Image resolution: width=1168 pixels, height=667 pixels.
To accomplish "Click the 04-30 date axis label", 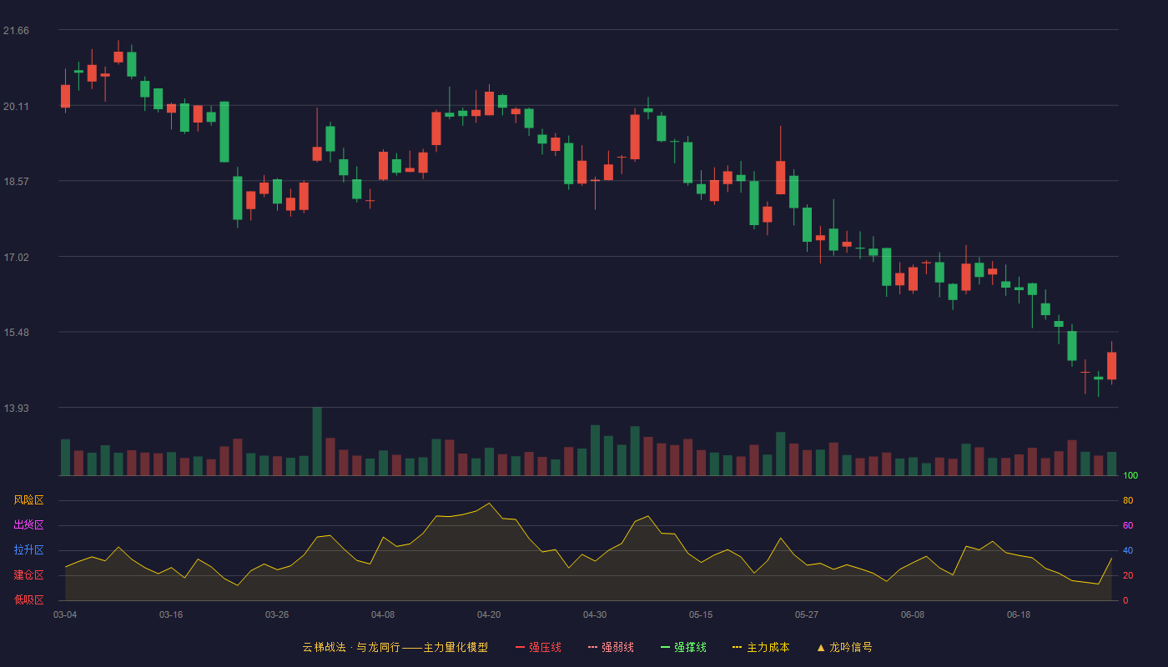I will pyautogui.click(x=595, y=614).
